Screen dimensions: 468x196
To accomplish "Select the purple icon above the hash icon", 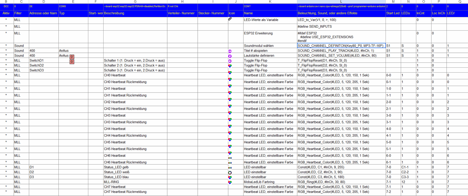I will coord(230,51).
